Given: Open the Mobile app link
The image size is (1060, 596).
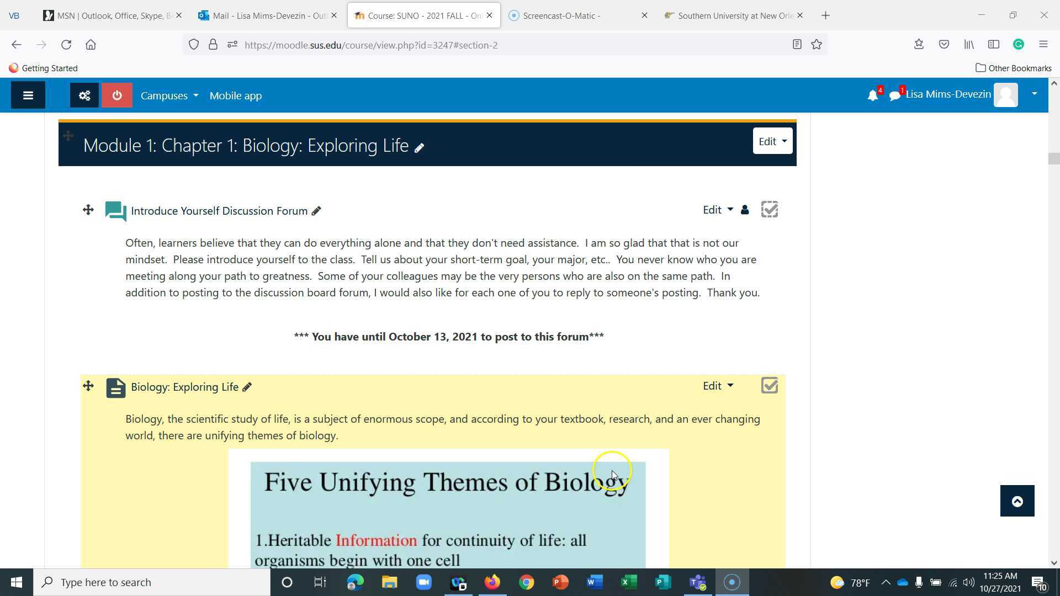Looking at the screenshot, I should (x=235, y=95).
